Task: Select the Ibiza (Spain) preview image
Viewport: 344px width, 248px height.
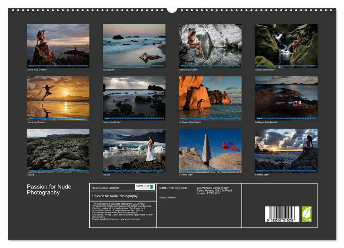Action: pyautogui.click(x=134, y=44)
